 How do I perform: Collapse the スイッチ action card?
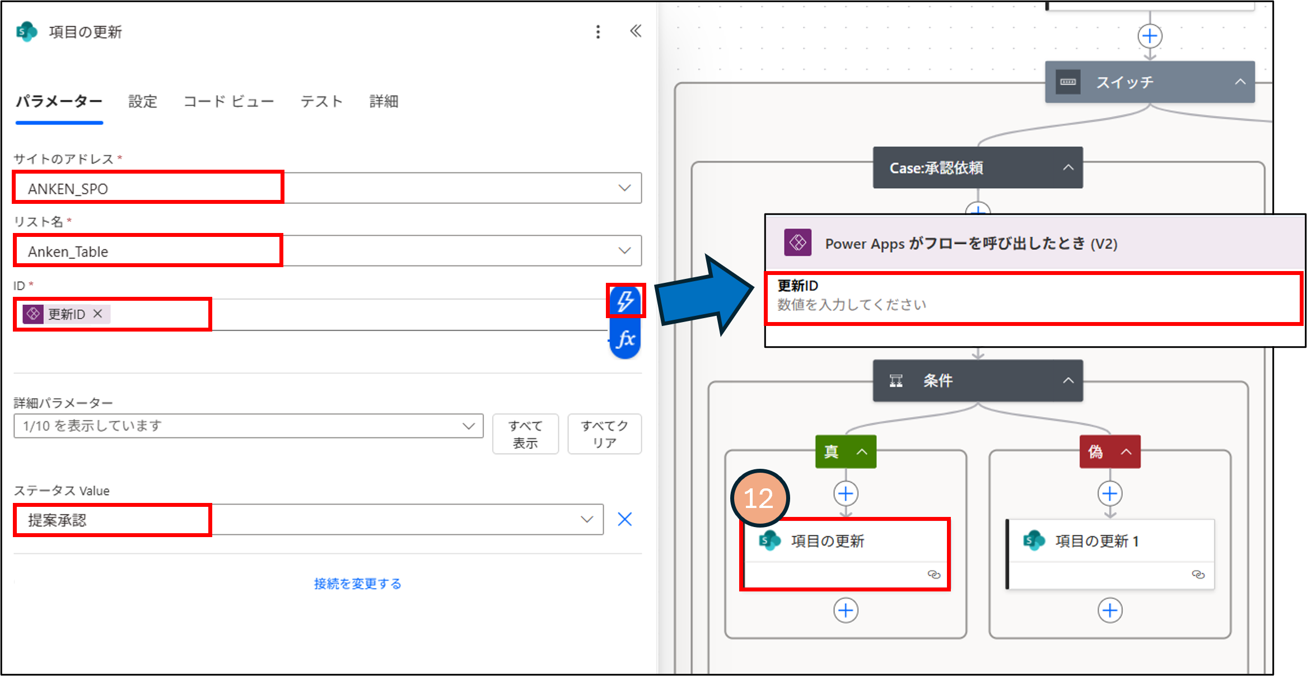click(1240, 82)
